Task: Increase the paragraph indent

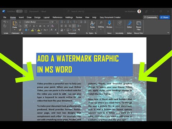Action: click(85, 22)
